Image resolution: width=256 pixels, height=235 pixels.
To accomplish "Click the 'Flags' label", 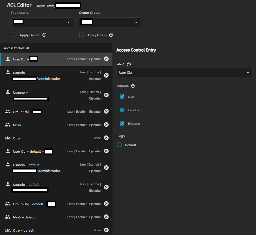I will 121,136.
